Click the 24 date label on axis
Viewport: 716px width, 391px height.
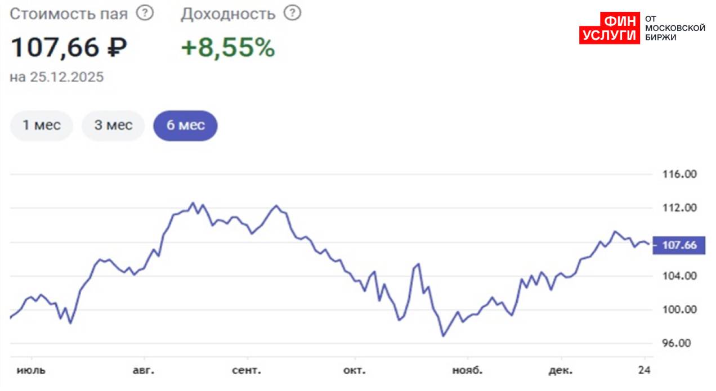click(645, 371)
